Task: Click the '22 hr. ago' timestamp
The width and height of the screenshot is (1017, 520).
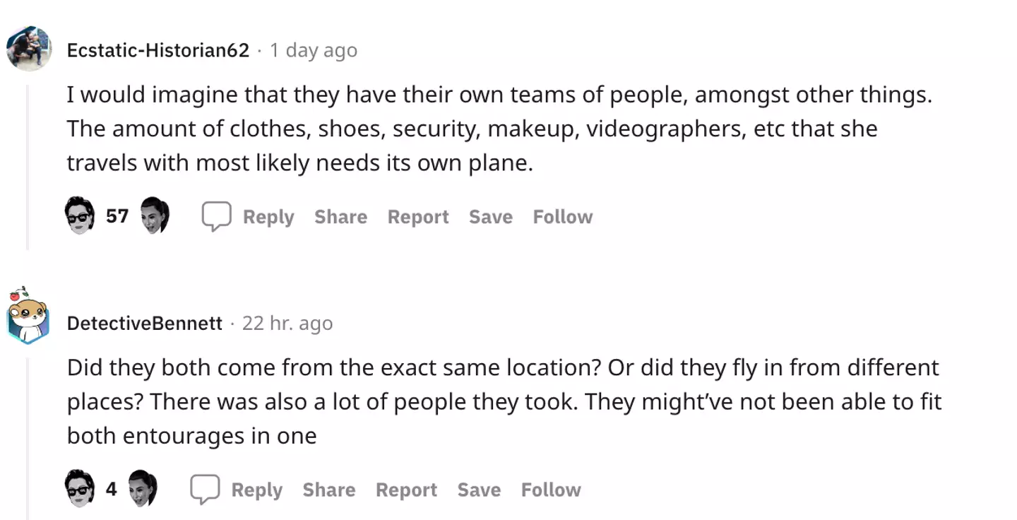Action: [287, 323]
